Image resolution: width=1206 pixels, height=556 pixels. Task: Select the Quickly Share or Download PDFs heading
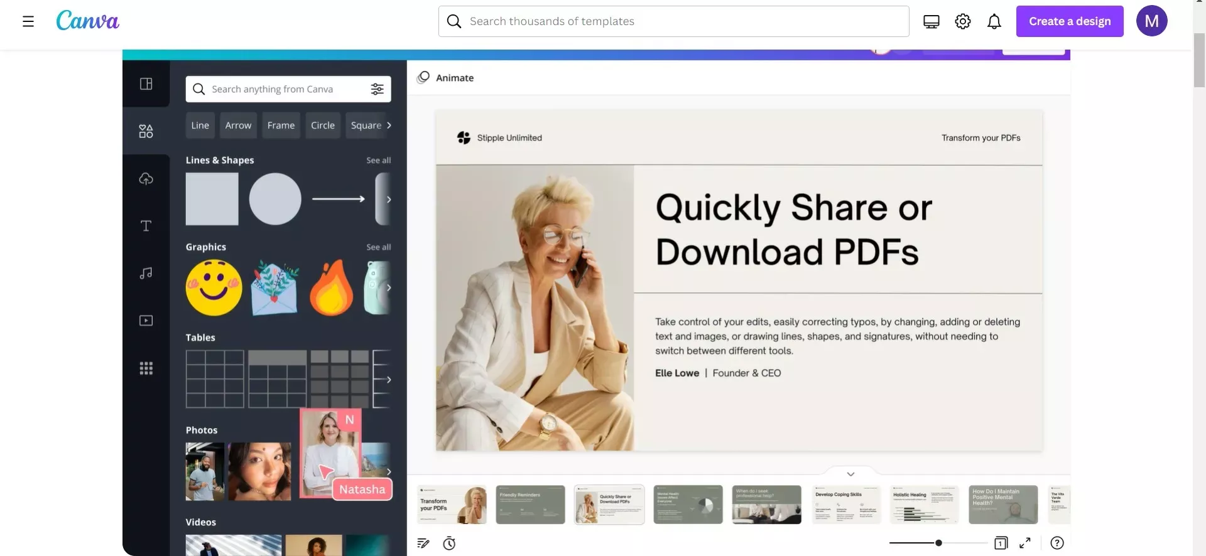pos(793,229)
